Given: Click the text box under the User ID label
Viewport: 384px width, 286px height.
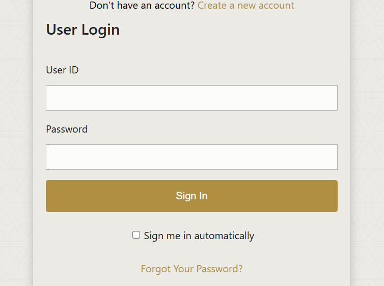Looking at the screenshot, I should pos(191,98).
